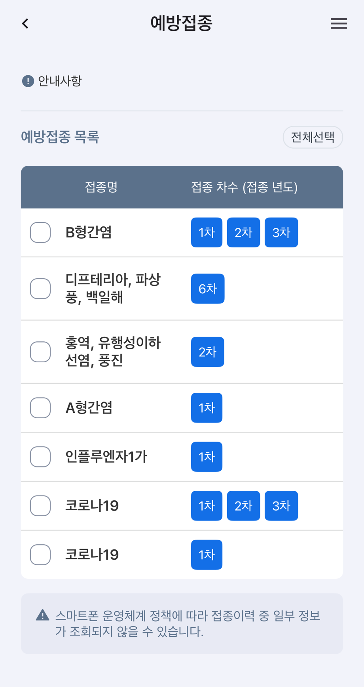Check the B형간염 checkbox

tap(40, 232)
